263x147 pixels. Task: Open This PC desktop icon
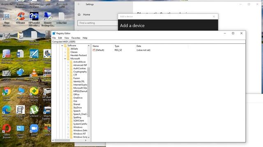click(21, 93)
